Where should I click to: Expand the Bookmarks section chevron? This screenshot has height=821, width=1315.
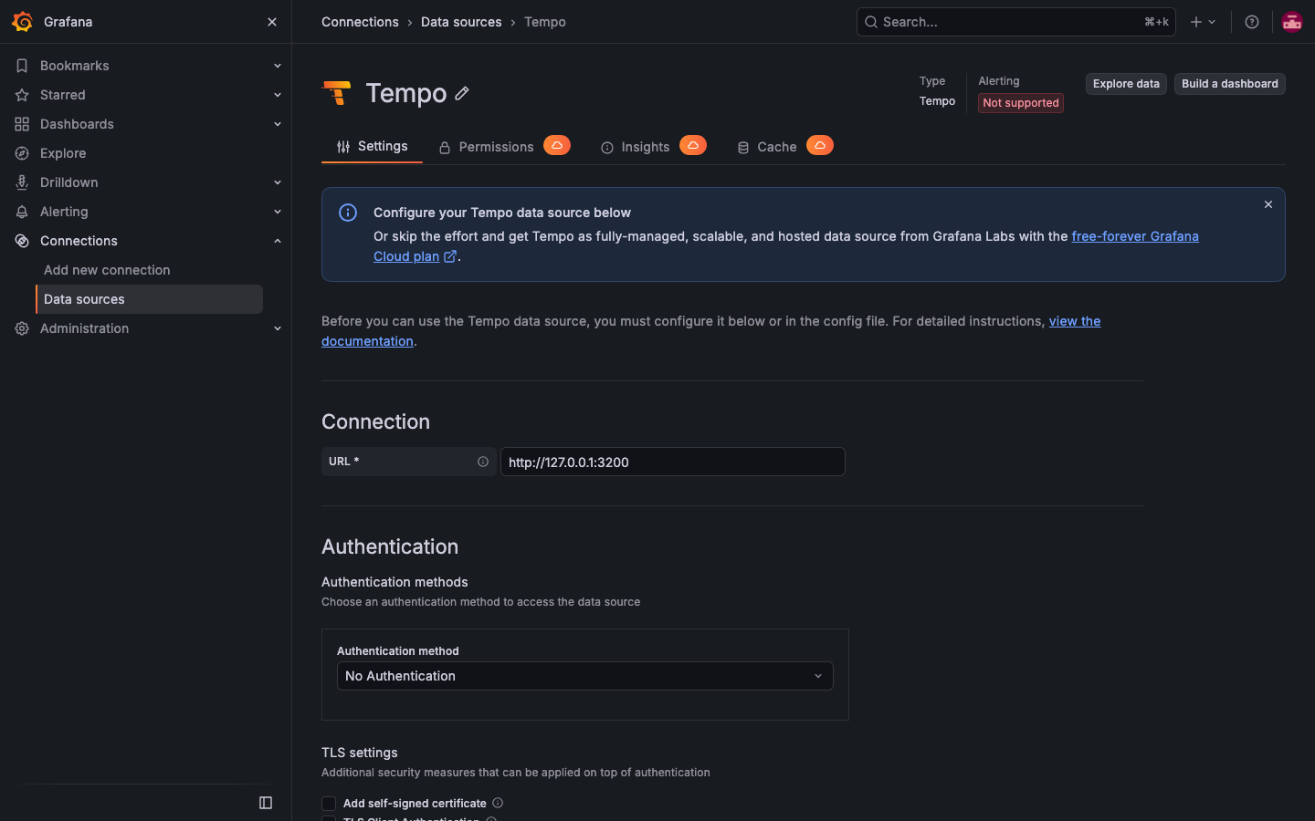[x=278, y=66]
